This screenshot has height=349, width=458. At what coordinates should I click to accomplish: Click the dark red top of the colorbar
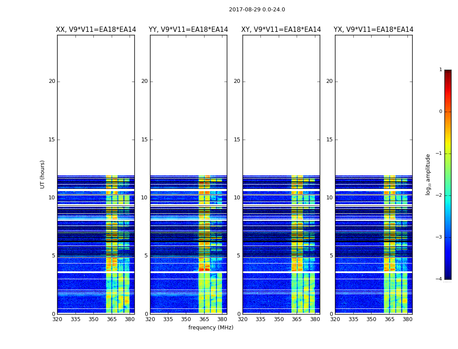448,72
